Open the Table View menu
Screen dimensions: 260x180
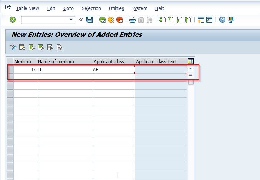tap(27, 8)
